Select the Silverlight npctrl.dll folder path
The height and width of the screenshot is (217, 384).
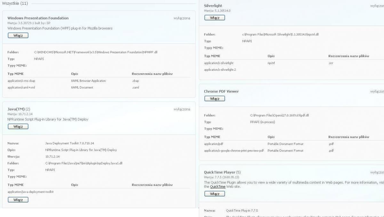[x=280, y=34]
